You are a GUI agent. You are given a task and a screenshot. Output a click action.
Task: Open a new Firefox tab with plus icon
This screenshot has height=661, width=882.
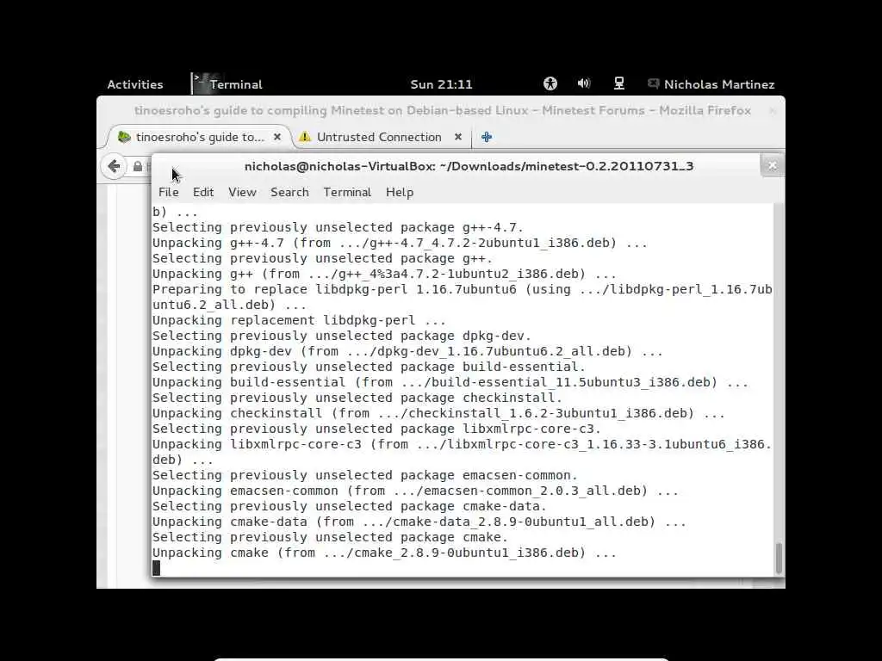pyautogui.click(x=487, y=137)
